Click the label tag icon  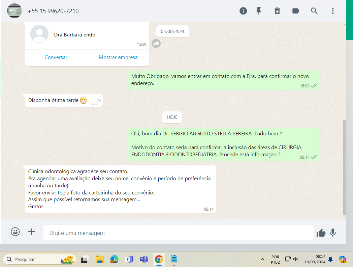[296, 11]
